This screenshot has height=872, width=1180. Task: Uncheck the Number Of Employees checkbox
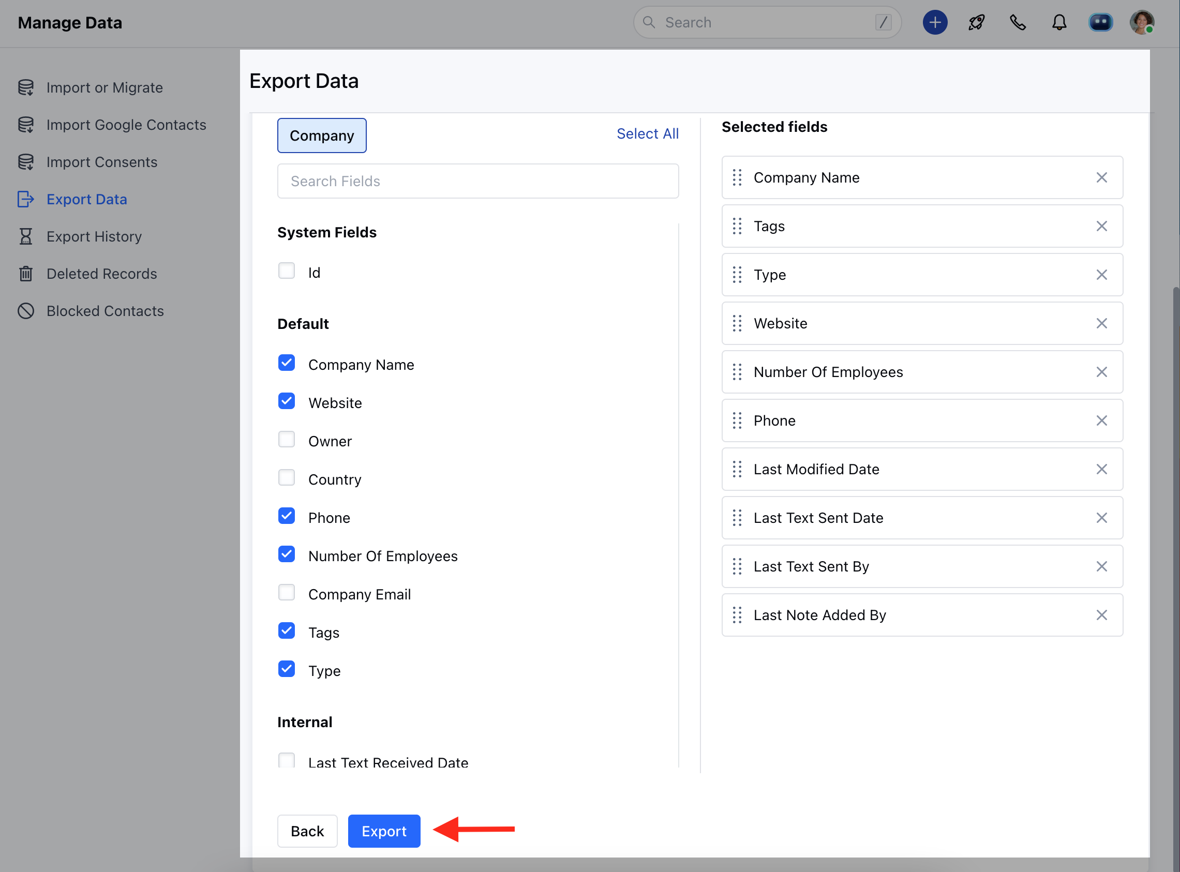pyautogui.click(x=287, y=555)
